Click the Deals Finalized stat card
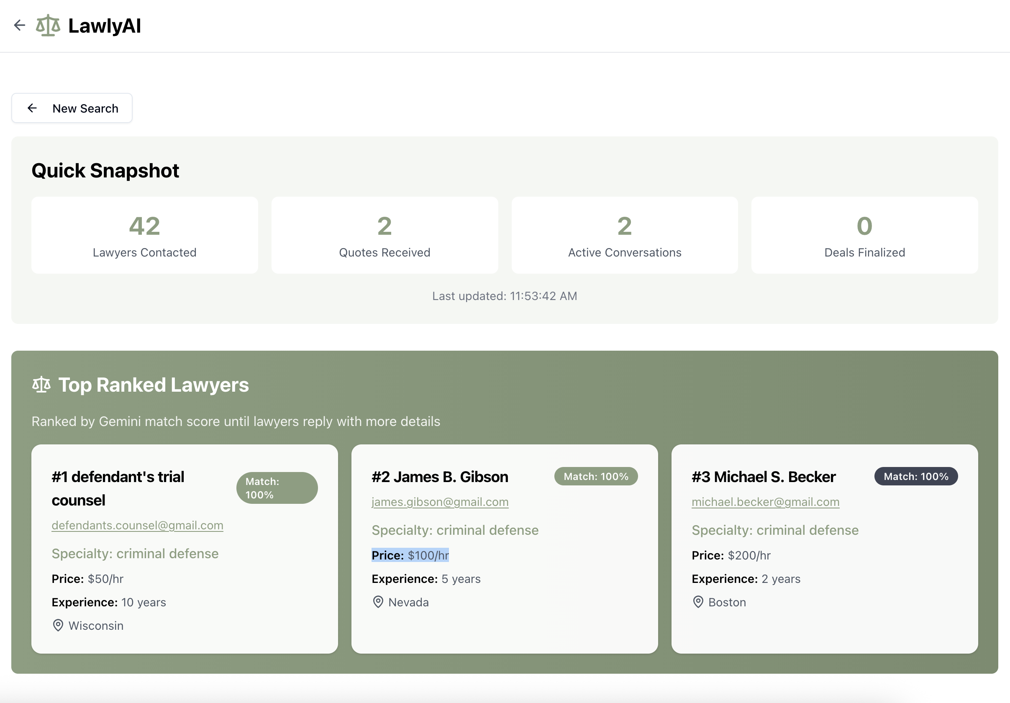Screen dimensions: 1010x703 (x=864, y=235)
